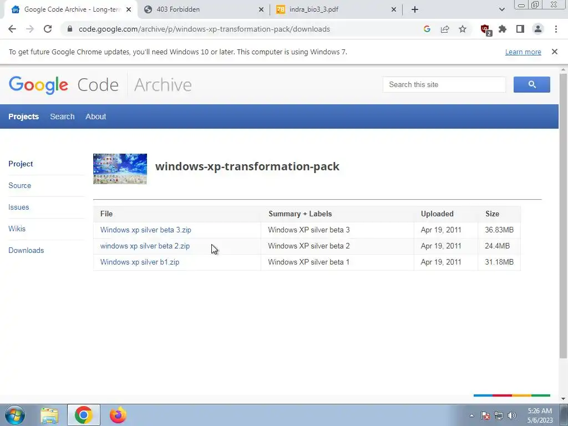
Task: Click the Search this site field
Action: (444, 84)
